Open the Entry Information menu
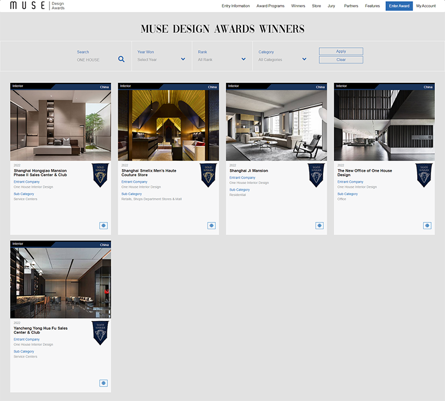The image size is (445, 401). pos(235,6)
